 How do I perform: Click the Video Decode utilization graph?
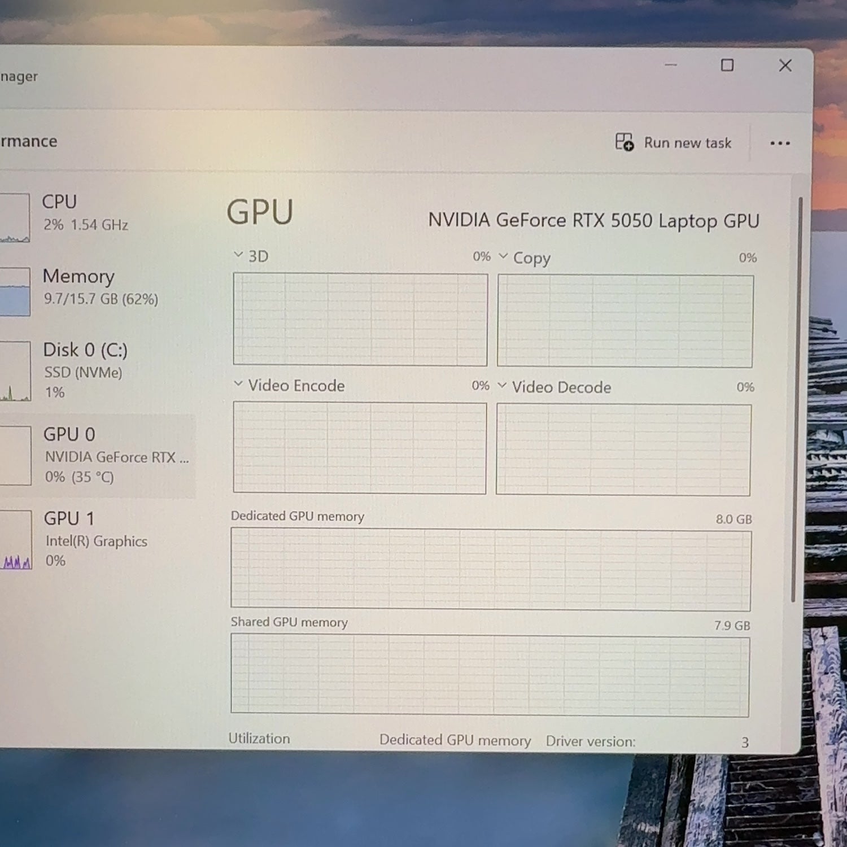coord(623,449)
